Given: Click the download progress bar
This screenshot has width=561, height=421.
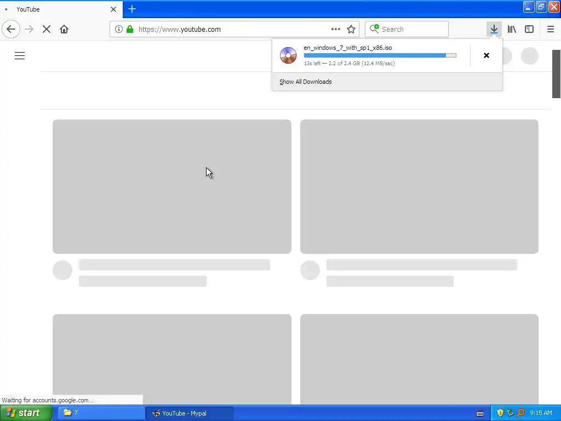Looking at the screenshot, I should pyautogui.click(x=380, y=55).
